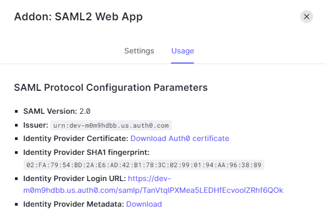Screen dimensions: 327x219
Task: Click the Identity Provider Metadata label
Action: 74,204
